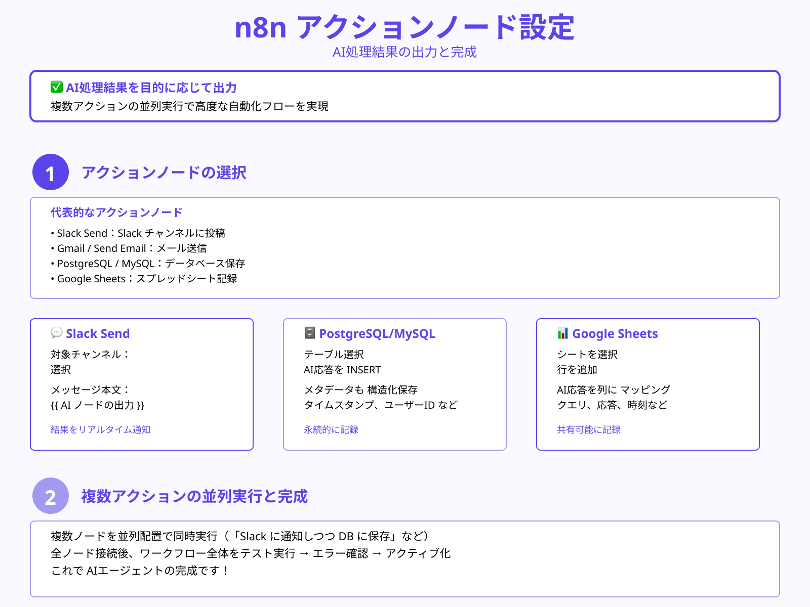Select the Slack Send bullet list entry
This screenshot has width=810, height=607.
pyautogui.click(x=139, y=233)
